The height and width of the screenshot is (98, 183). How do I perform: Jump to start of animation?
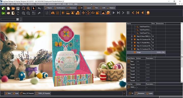(x=138, y=13)
